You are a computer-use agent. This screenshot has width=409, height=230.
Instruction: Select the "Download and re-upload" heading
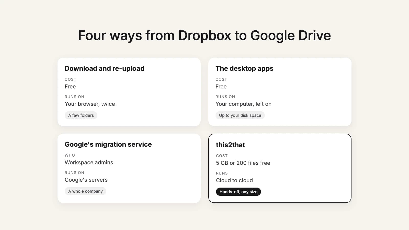(x=105, y=68)
